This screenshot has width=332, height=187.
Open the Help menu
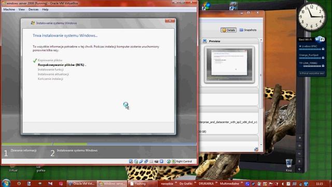(45, 9)
